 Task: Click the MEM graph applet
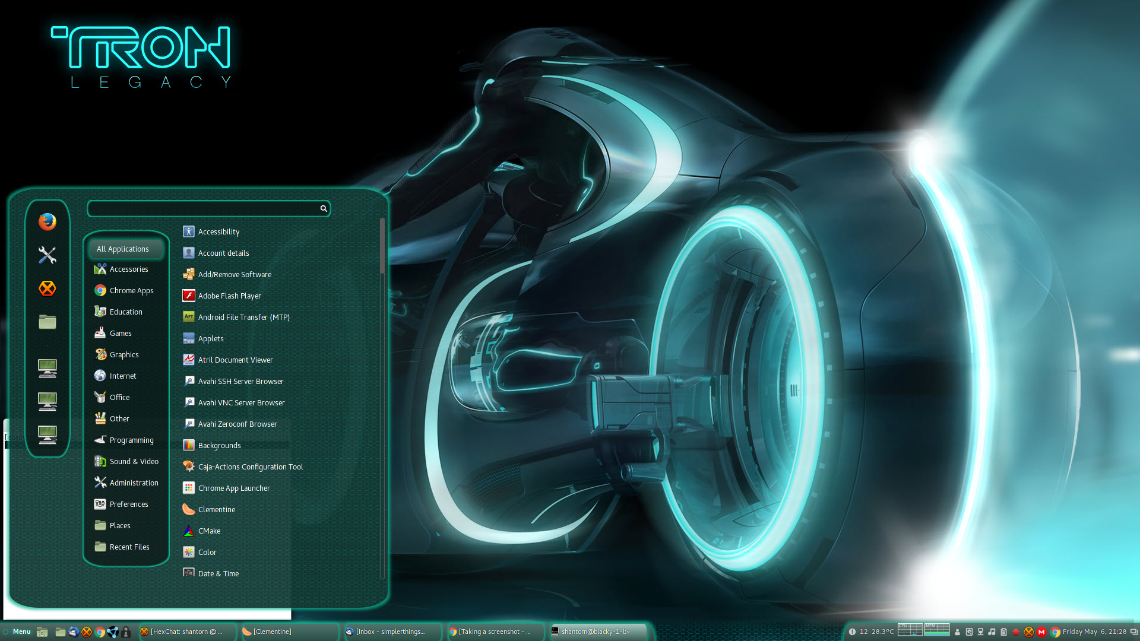coord(937,630)
